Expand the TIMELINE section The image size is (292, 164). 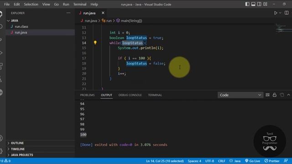(41, 149)
